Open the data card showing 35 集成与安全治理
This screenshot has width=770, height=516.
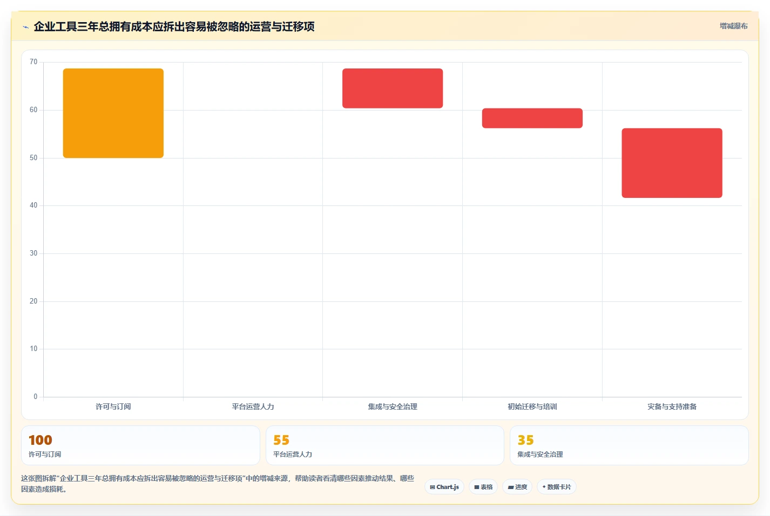[629, 445]
